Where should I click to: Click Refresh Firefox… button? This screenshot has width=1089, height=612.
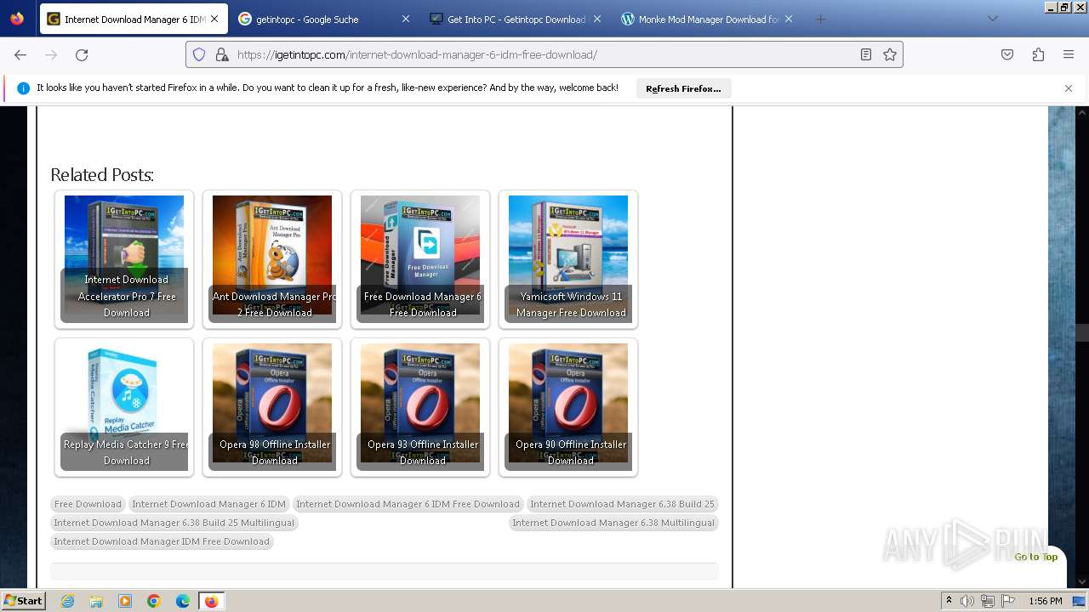(683, 88)
